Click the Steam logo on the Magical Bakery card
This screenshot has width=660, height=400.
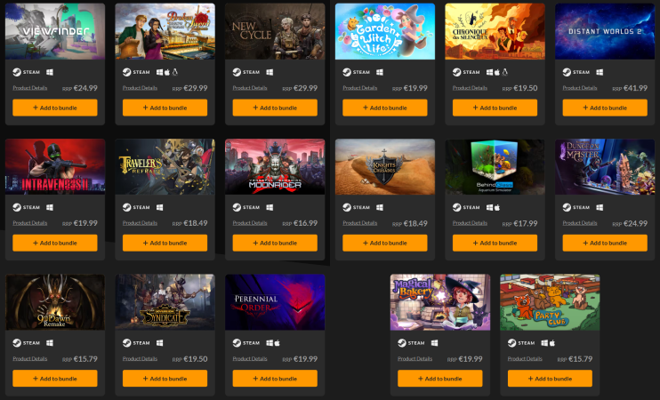click(x=402, y=343)
